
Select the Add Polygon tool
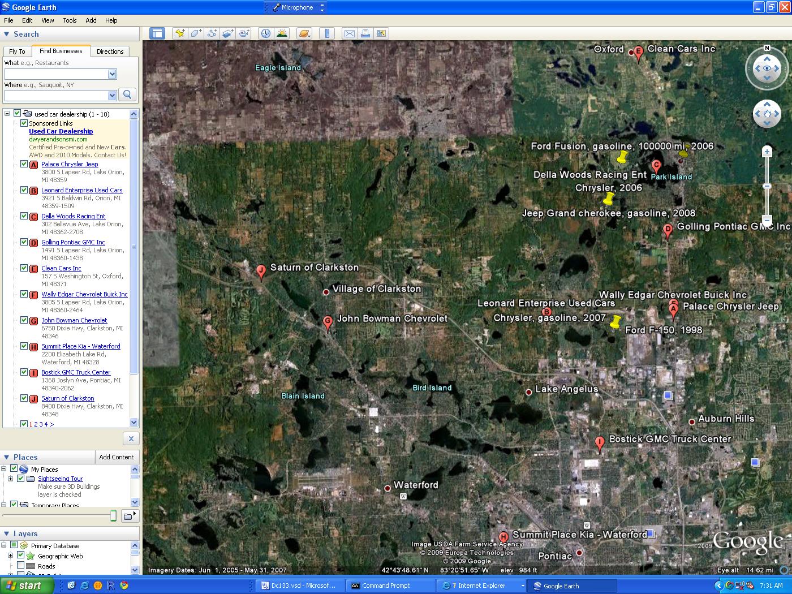[196, 33]
